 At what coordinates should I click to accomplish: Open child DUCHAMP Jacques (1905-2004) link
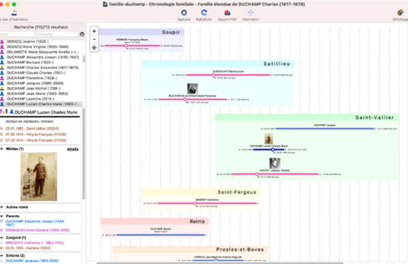[32, 261]
